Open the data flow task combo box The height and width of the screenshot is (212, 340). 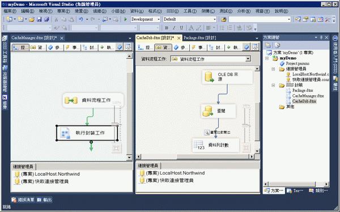tap(211, 59)
